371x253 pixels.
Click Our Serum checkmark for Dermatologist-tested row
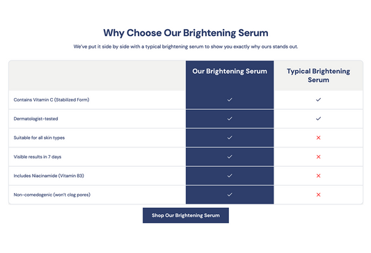[x=230, y=119]
